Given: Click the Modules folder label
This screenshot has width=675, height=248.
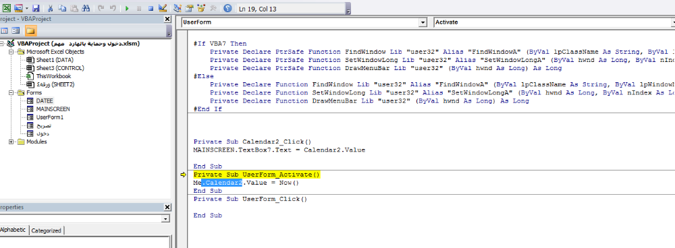Looking at the screenshot, I should click(36, 142).
